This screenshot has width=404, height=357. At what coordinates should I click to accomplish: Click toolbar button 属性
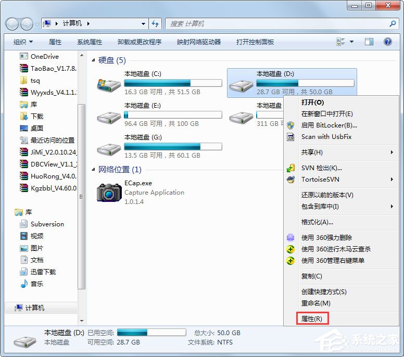[x=55, y=42]
